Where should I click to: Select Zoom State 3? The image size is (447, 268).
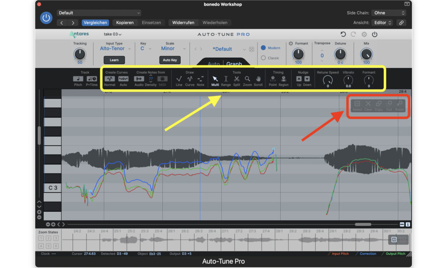[x=56, y=238]
